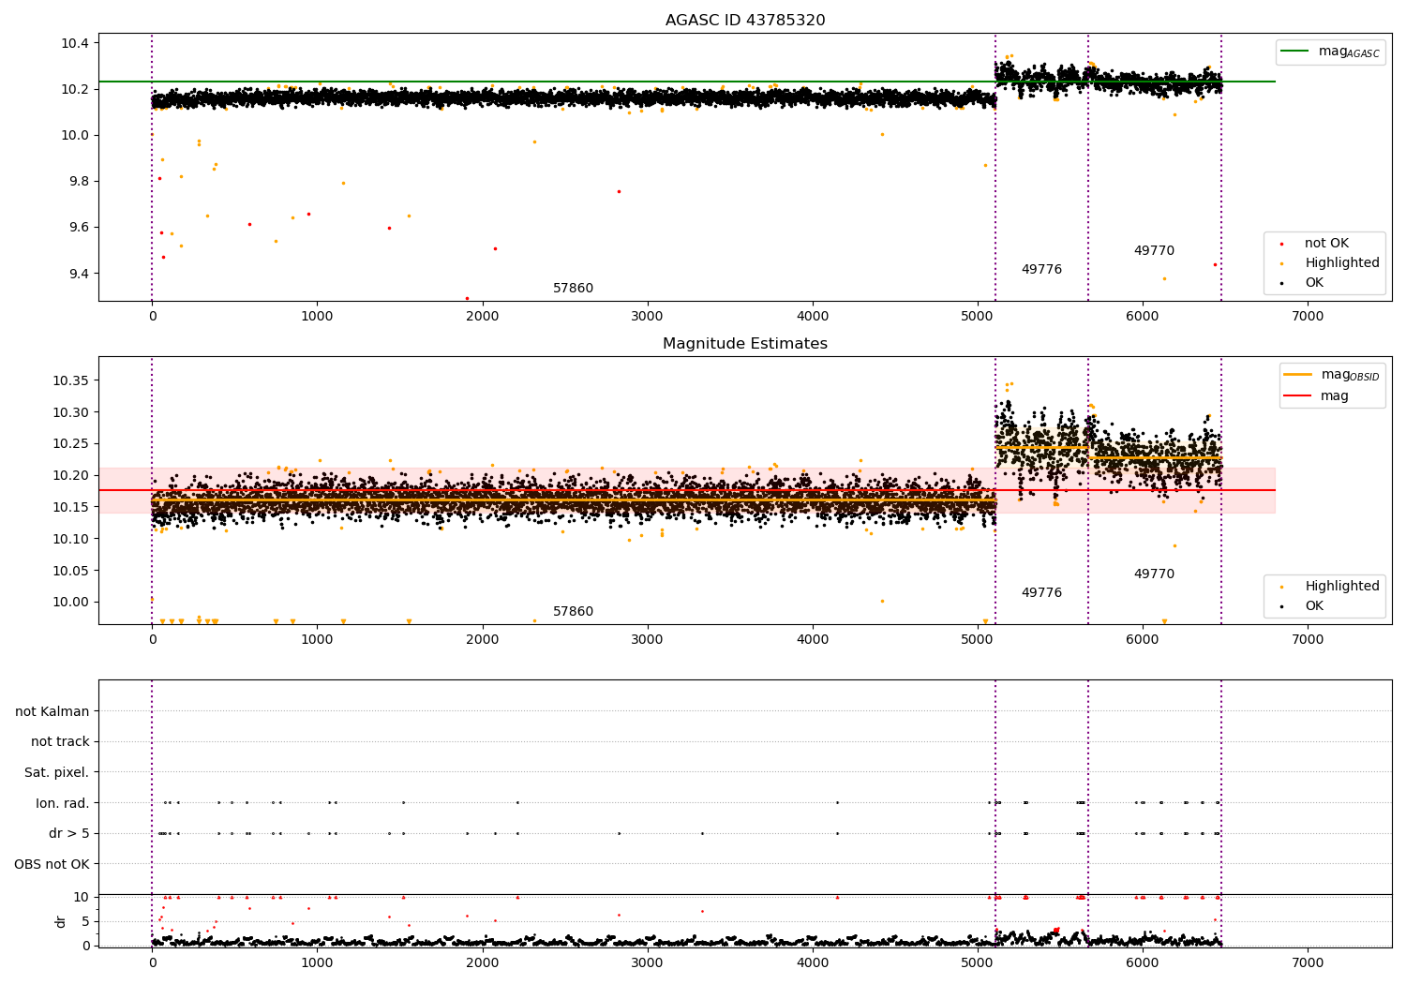Click obsid label 57860 in Magnitude Estimates plot

tap(573, 612)
